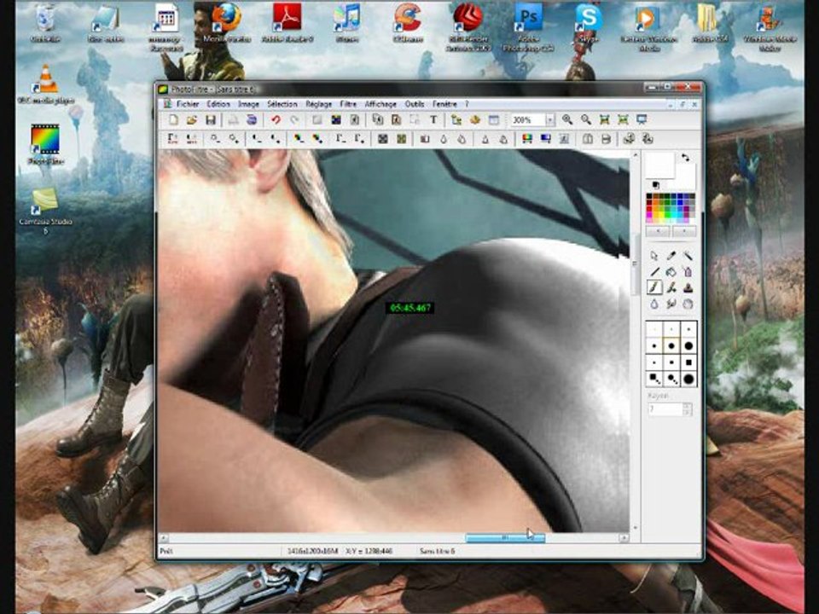
Task: Open the Outils menu
Action: 415,104
